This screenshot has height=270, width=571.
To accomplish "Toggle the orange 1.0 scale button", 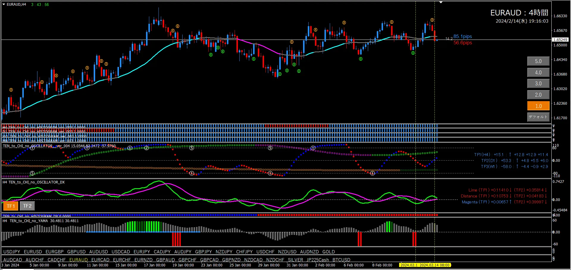I will pyautogui.click(x=538, y=106).
